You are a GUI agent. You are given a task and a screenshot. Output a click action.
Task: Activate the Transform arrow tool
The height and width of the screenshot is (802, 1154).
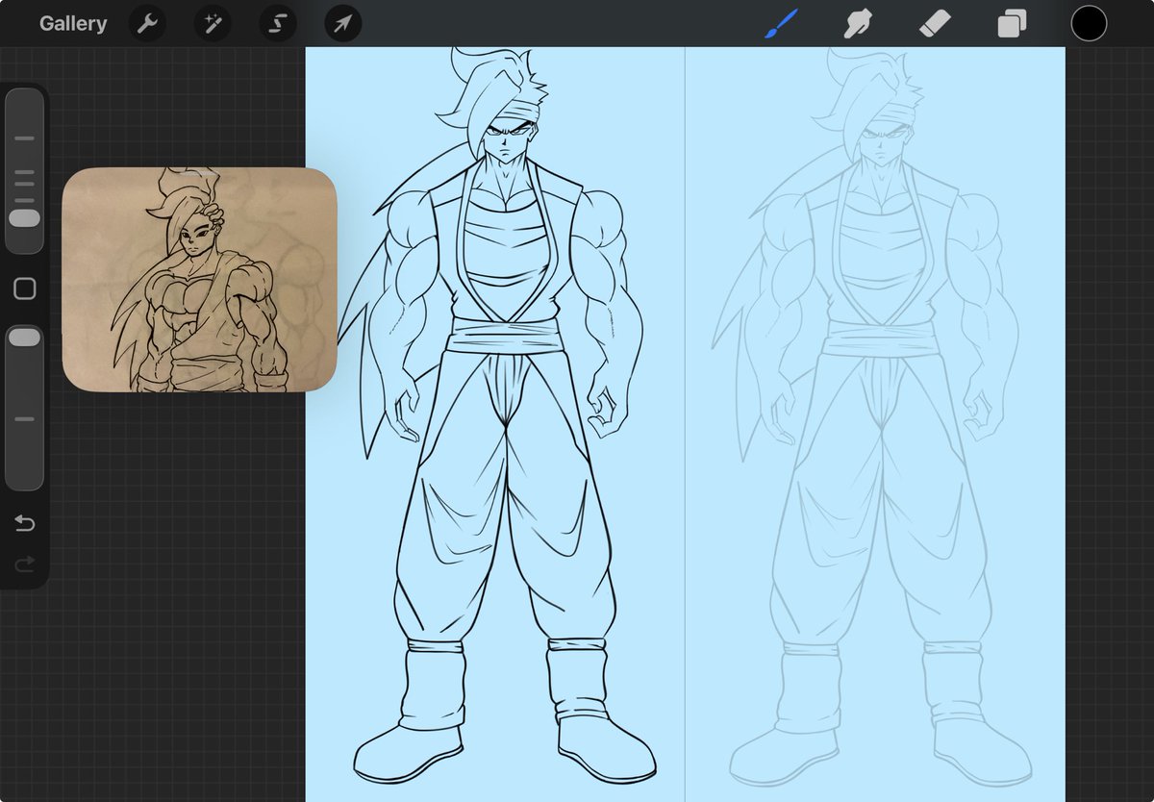click(343, 24)
